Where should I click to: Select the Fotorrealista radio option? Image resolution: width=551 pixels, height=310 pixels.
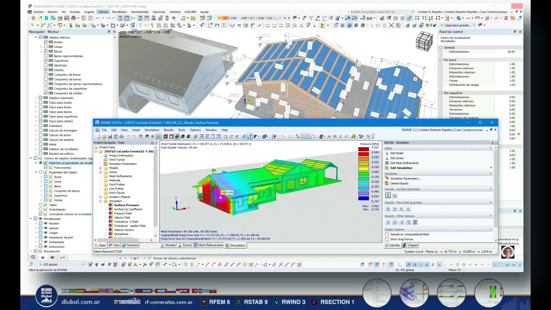coord(46,167)
